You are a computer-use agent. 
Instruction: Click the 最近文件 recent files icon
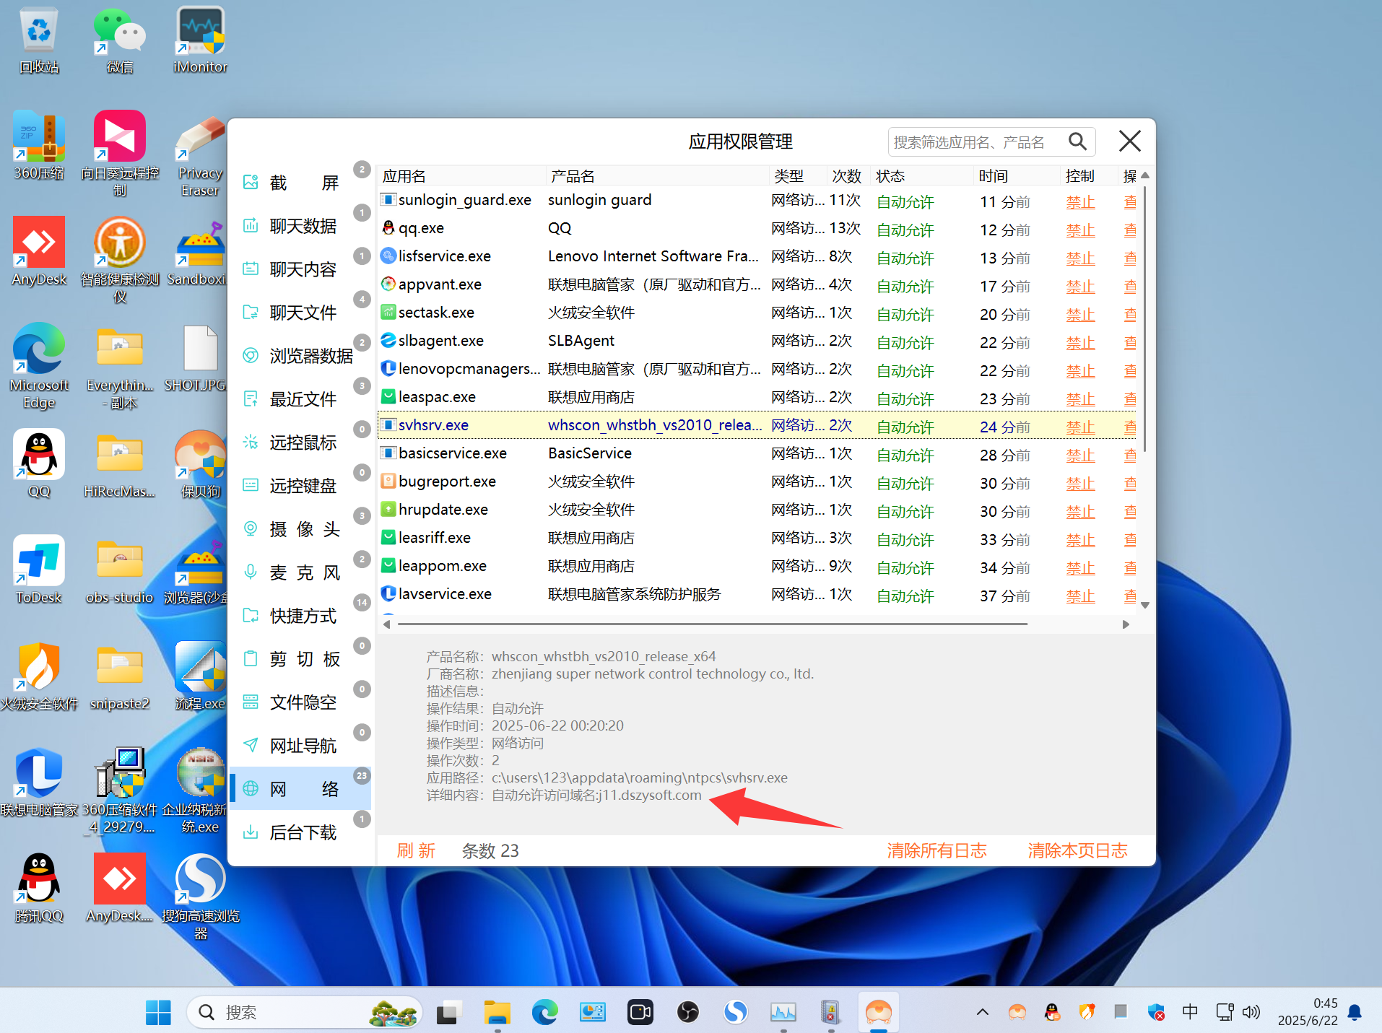(251, 398)
